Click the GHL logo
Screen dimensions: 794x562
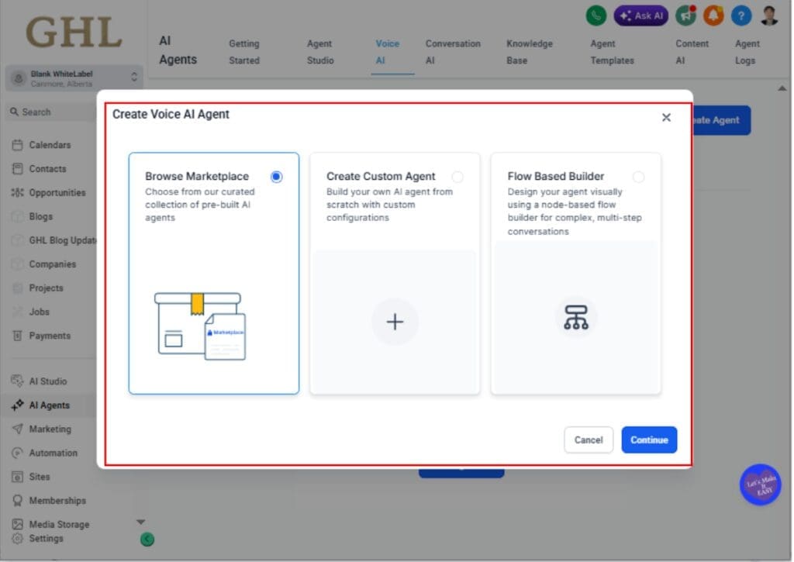coord(74,32)
